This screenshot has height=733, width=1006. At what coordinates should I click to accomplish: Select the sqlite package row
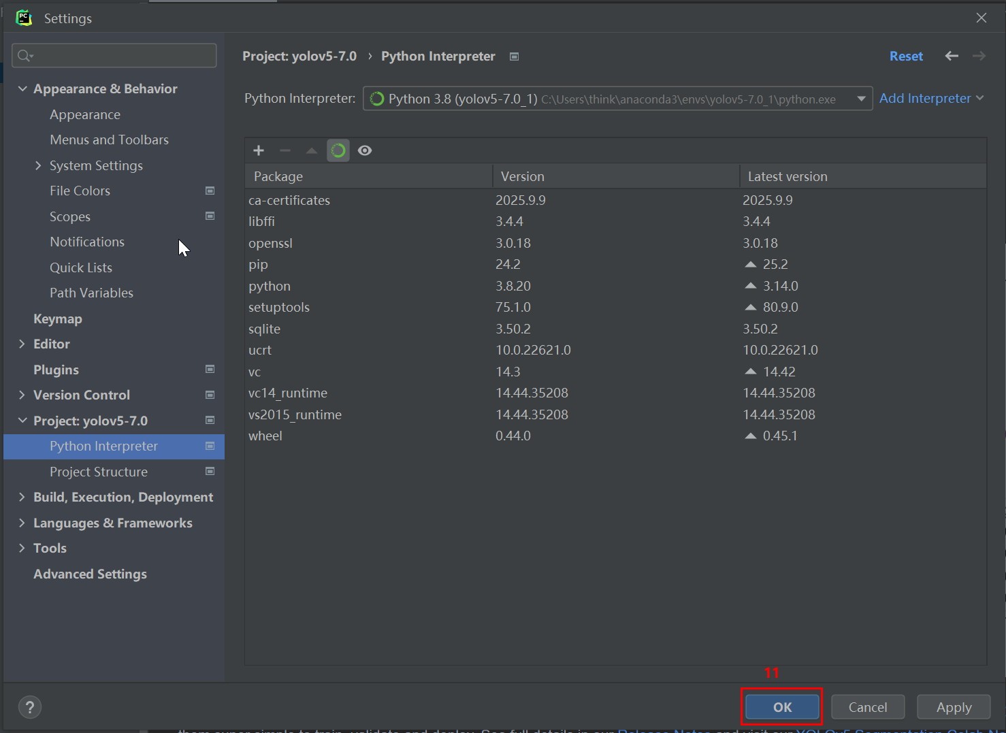tap(615, 329)
